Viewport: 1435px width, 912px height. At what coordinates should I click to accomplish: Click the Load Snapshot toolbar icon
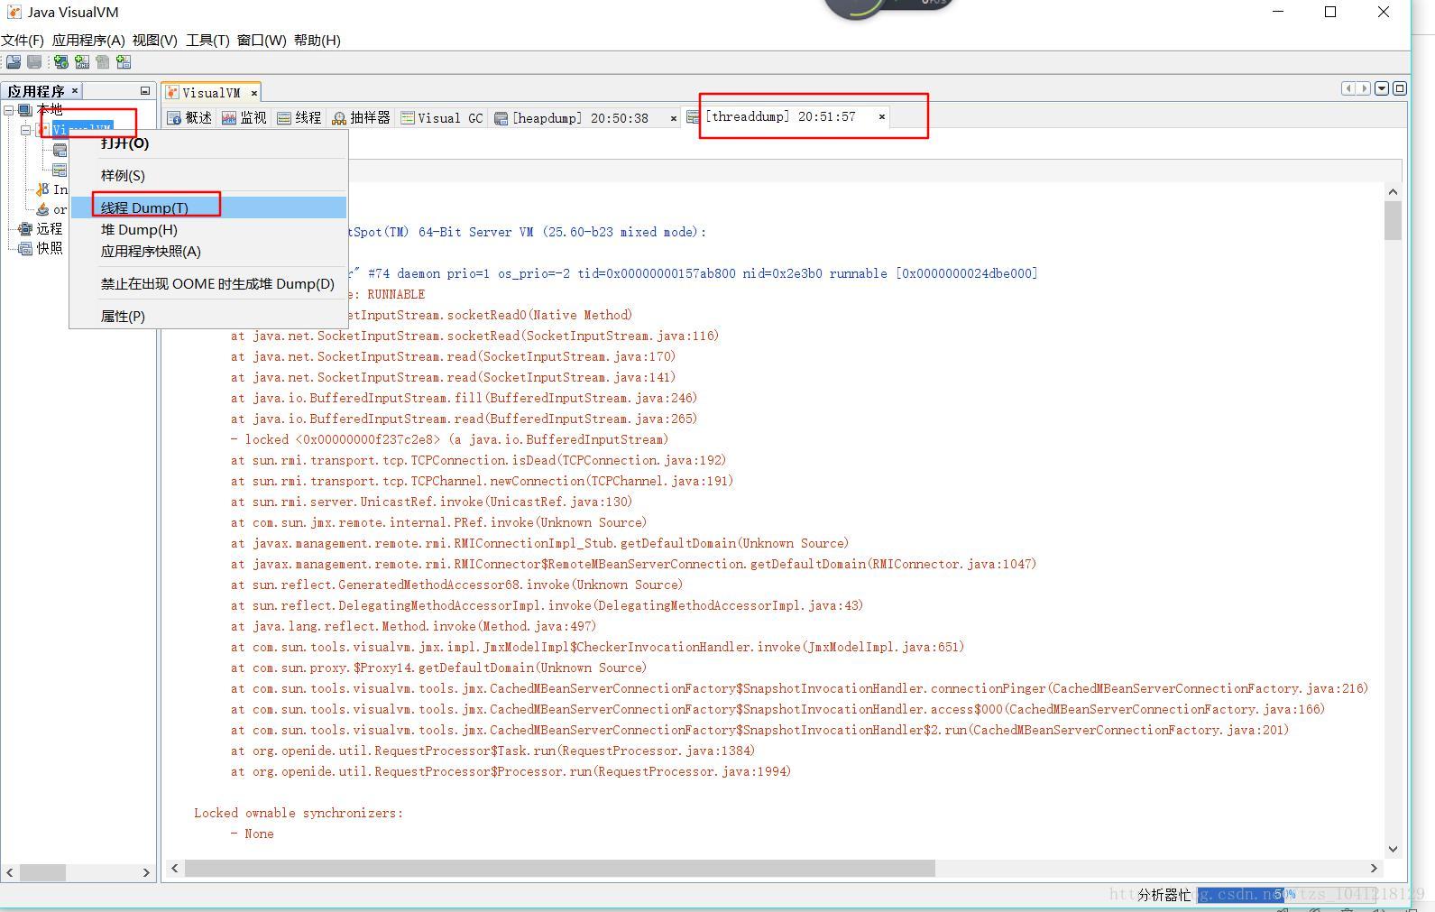click(13, 62)
